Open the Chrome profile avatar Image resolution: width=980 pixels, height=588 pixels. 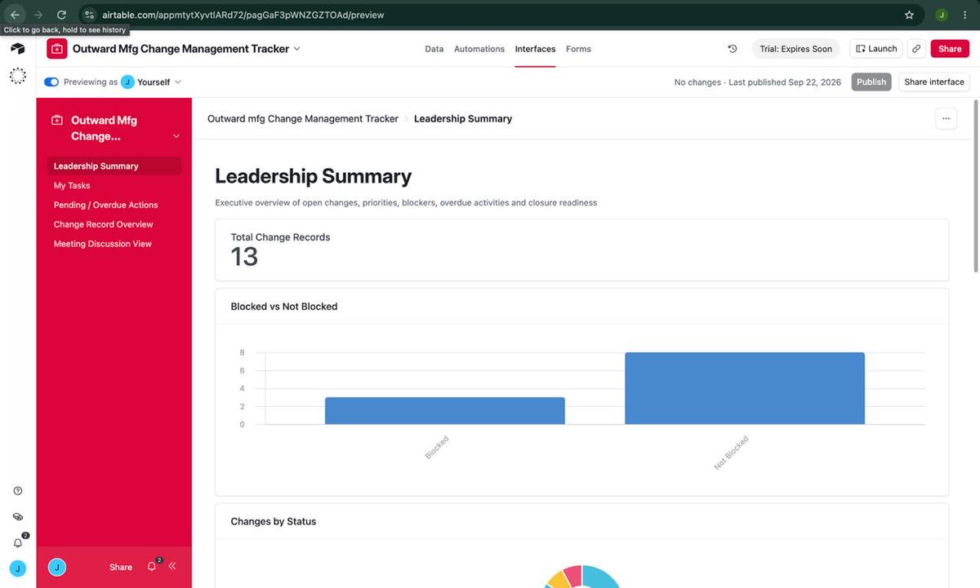click(x=942, y=15)
